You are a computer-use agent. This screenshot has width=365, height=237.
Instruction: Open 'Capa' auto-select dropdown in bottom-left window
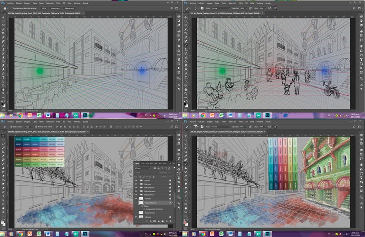pyautogui.click(x=29, y=127)
